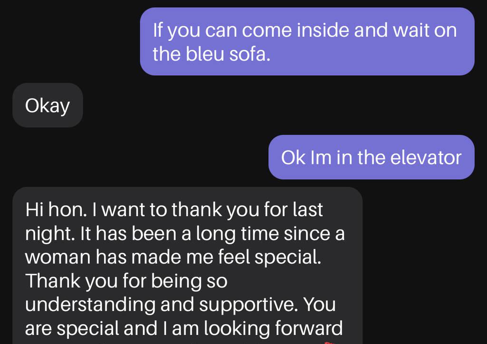Select the "Ok Im in the elevator" bubble
This screenshot has width=487, height=344.
coord(371,158)
